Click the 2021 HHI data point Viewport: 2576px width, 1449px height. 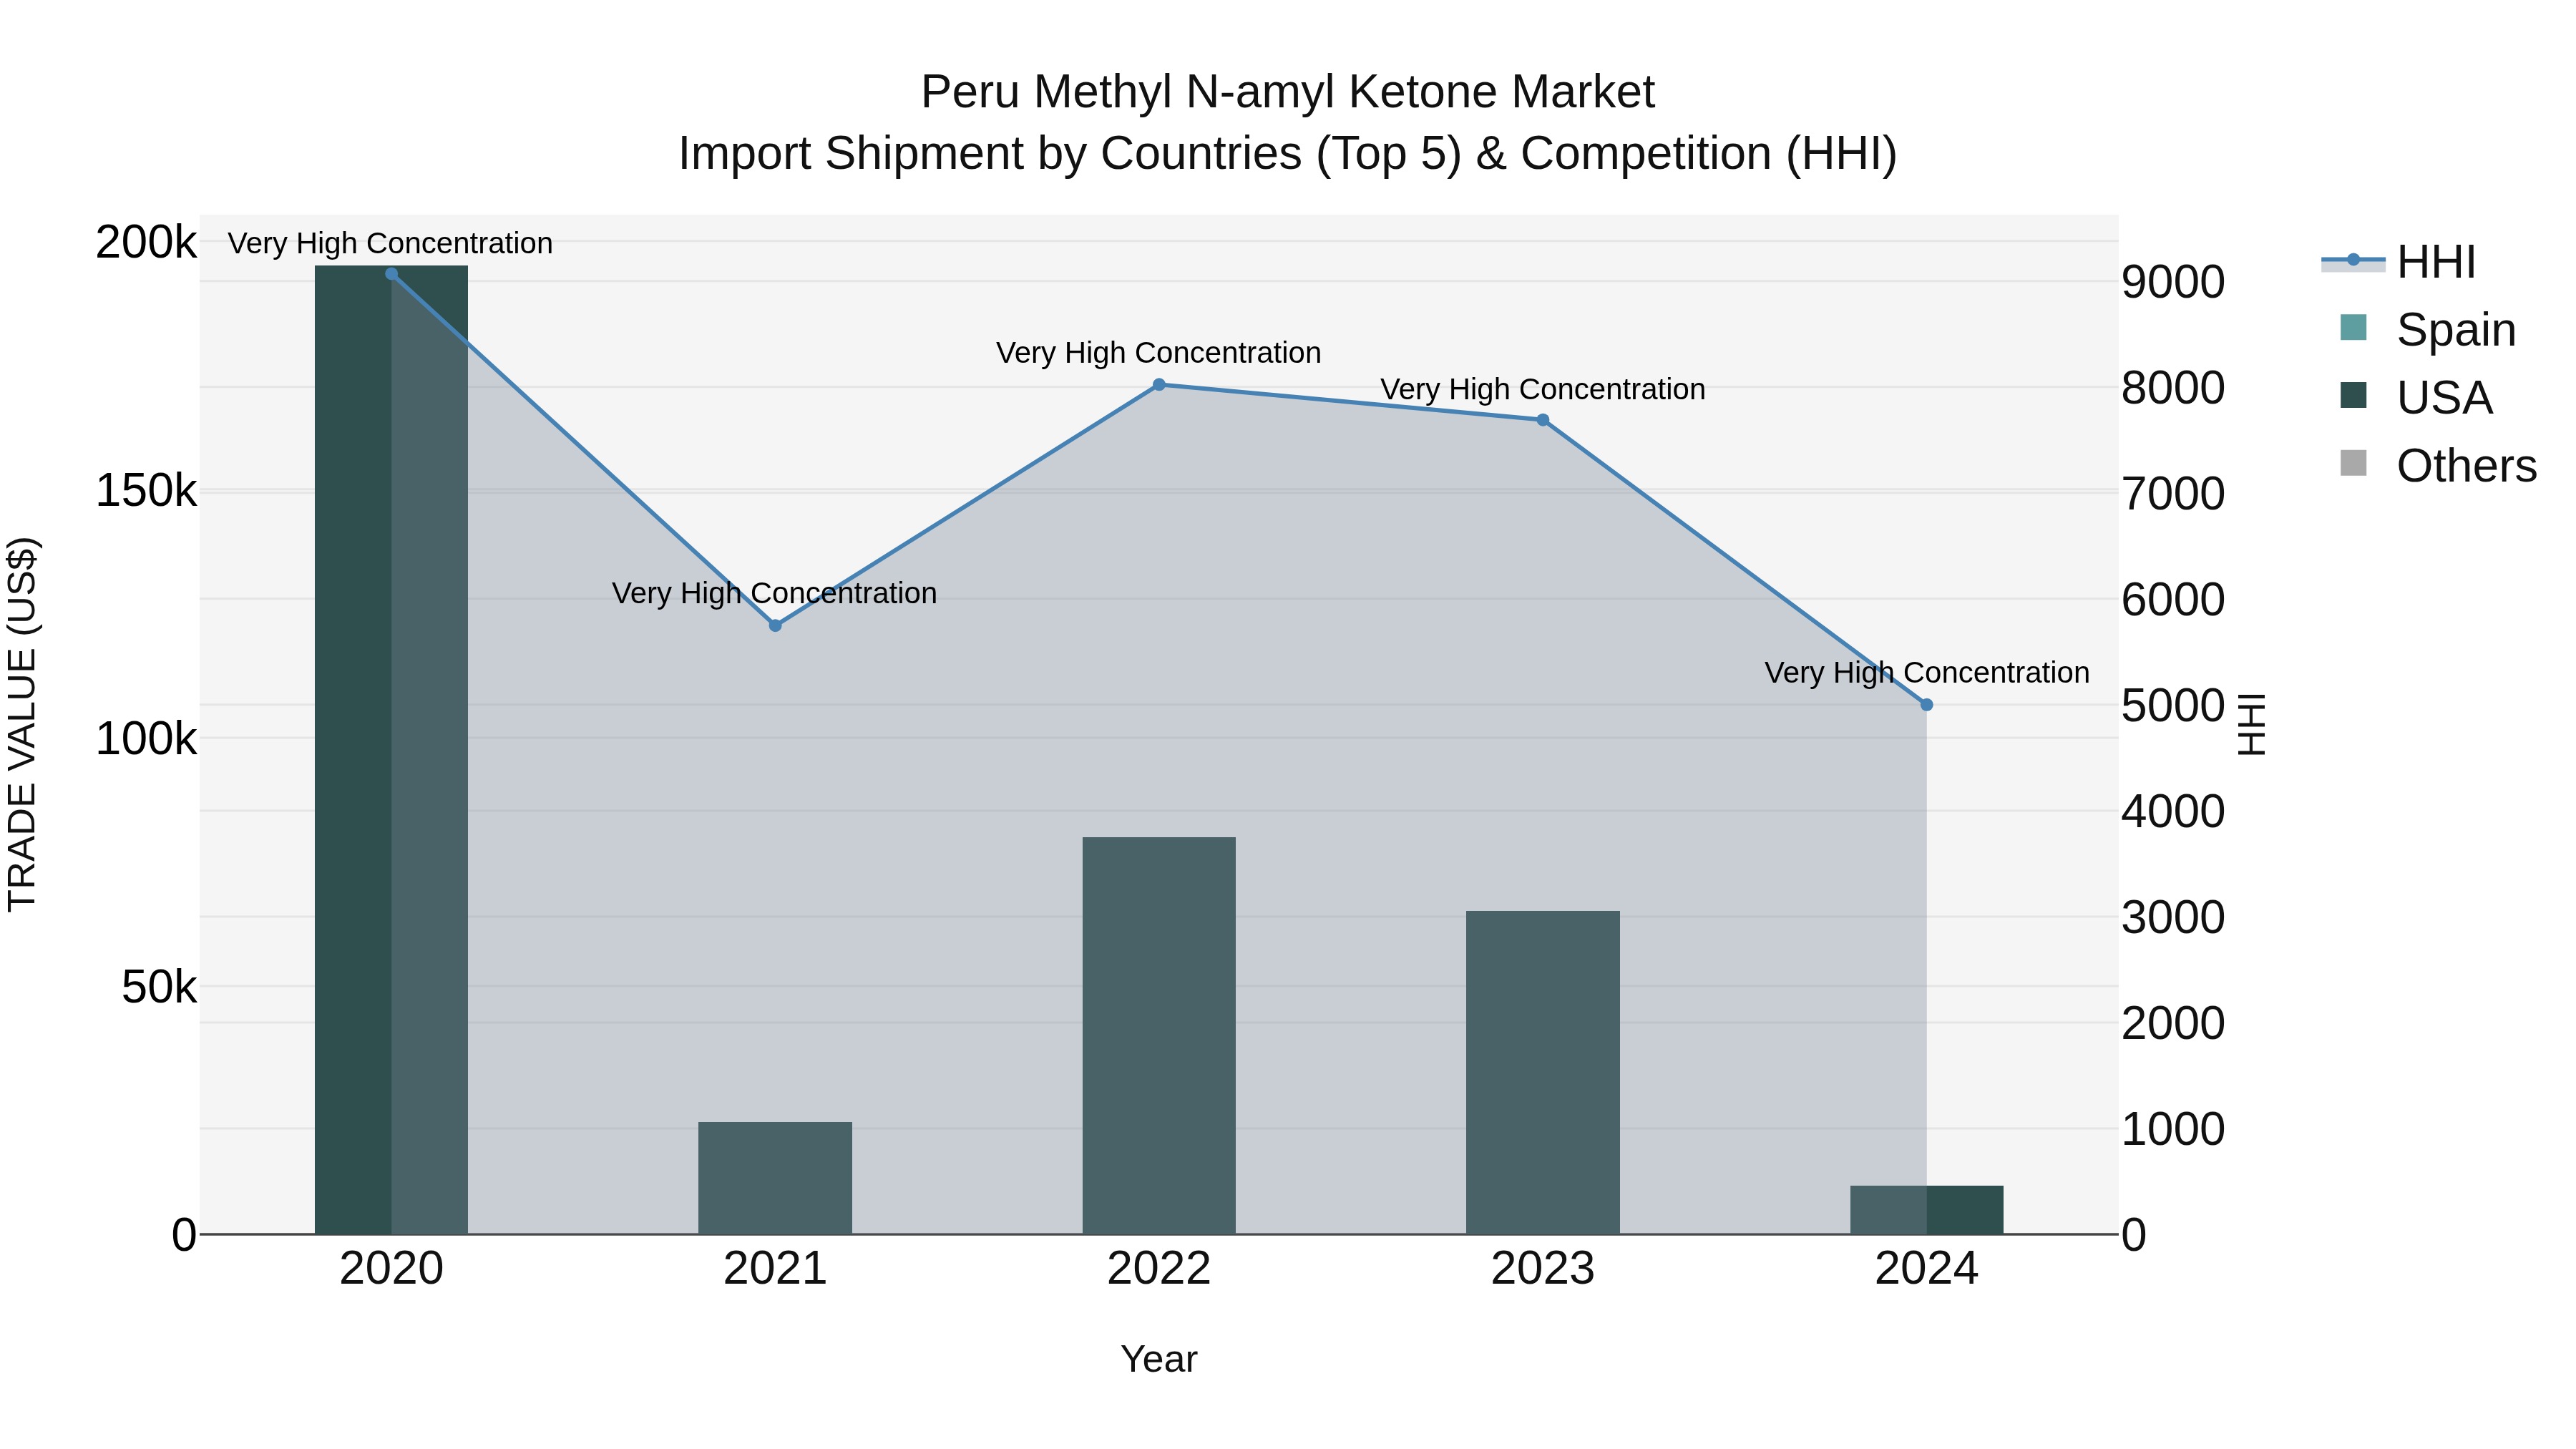tap(775, 625)
